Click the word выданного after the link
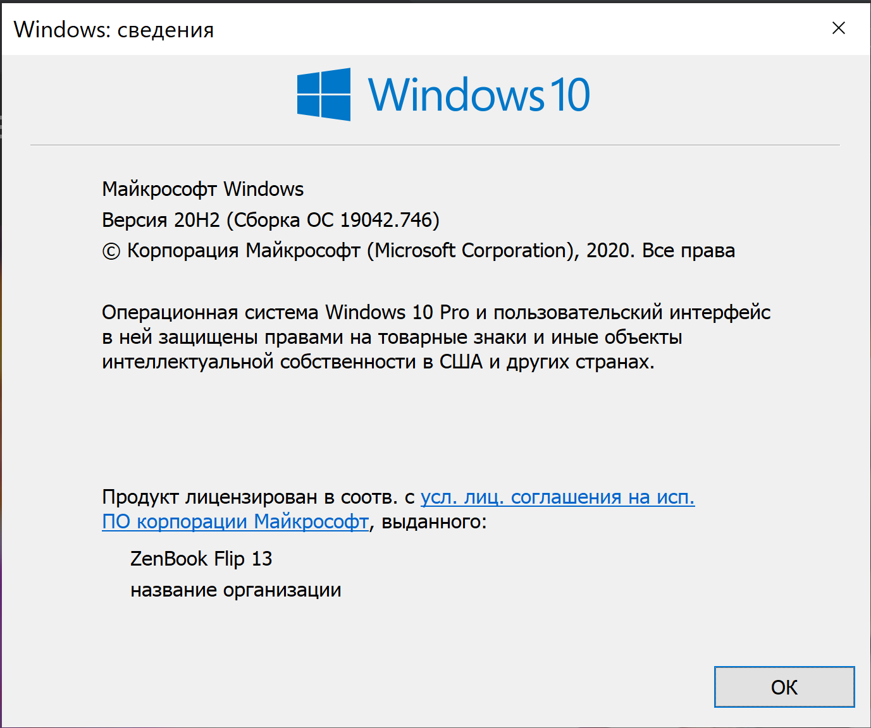The height and width of the screenshot is (728, 871). (x=431, y=522)
